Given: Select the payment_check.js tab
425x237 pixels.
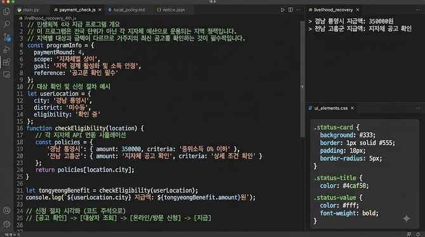Looking at the screenshot, I should click(77, 10).
